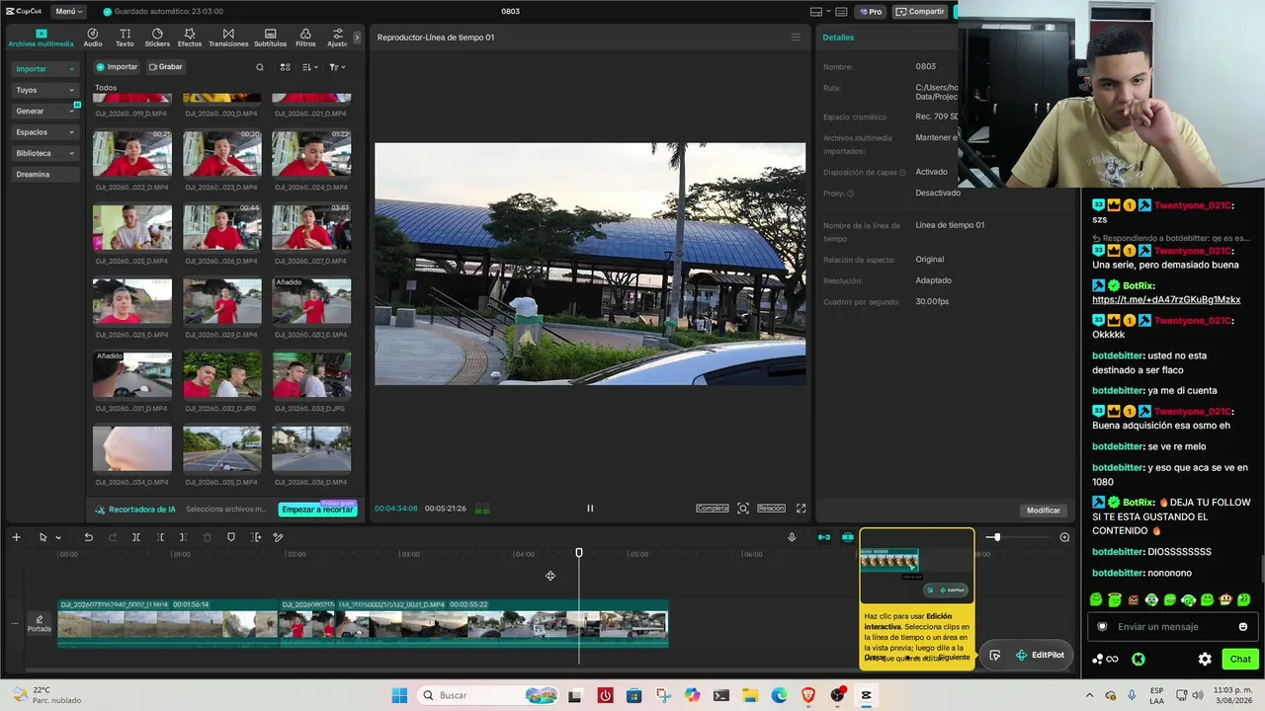Delete right of playhead trim icon
The image size is (1265, 711).
(184, 537)
